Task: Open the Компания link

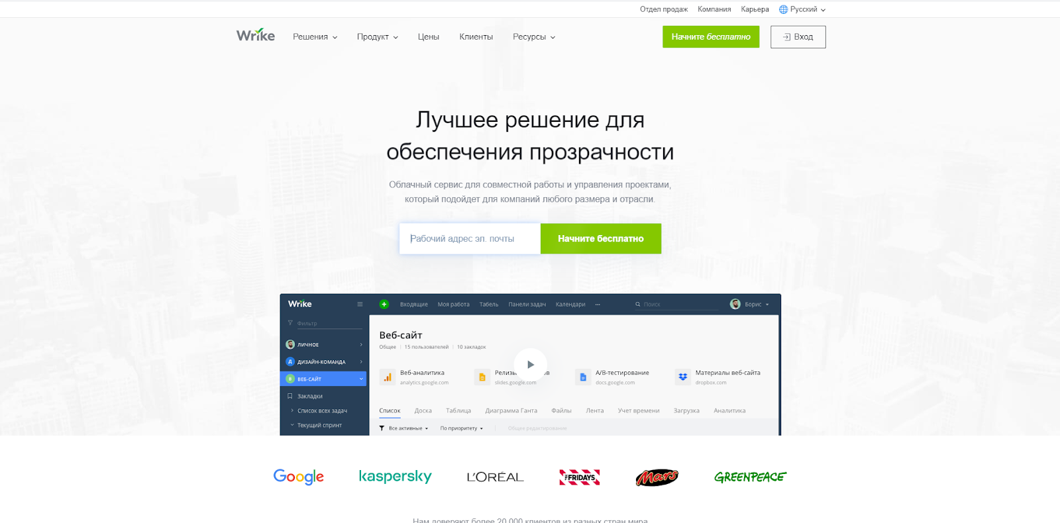Action: pyautogui.click(x=714, y=9)
